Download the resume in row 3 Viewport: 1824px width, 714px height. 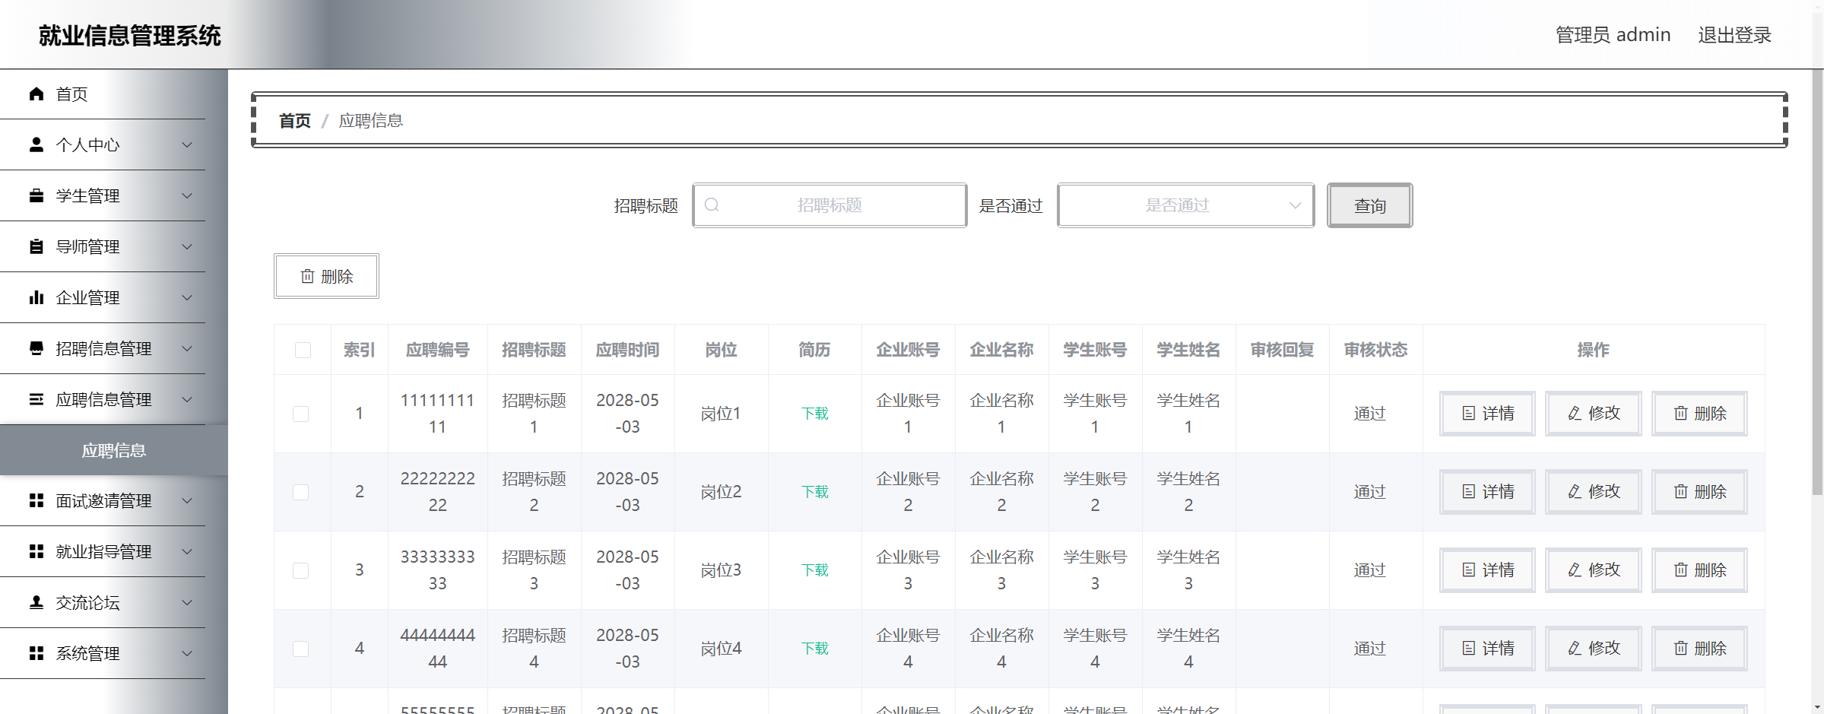pos(814,570)
